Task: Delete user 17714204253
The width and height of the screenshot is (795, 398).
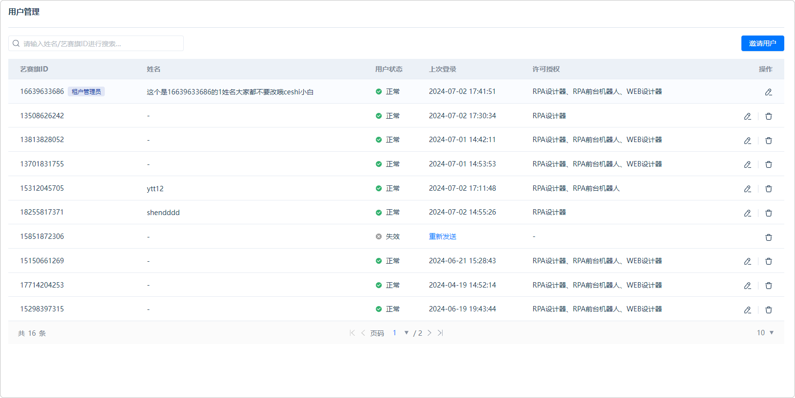Action: click(769, 286)
